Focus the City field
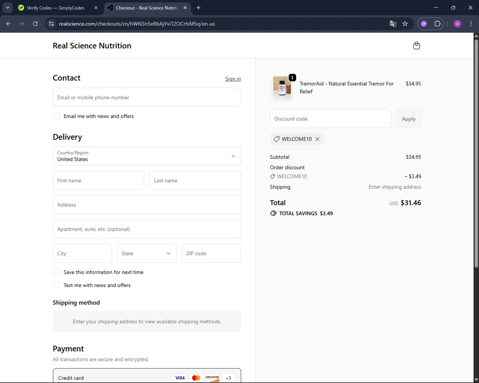 pyautogui.click(x=82, y=253)
